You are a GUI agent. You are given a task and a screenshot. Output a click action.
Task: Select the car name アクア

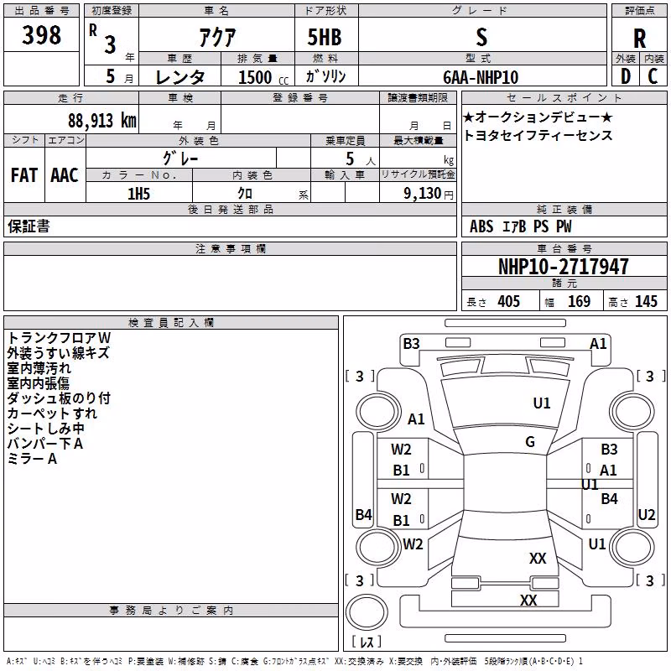click(217, 37)
